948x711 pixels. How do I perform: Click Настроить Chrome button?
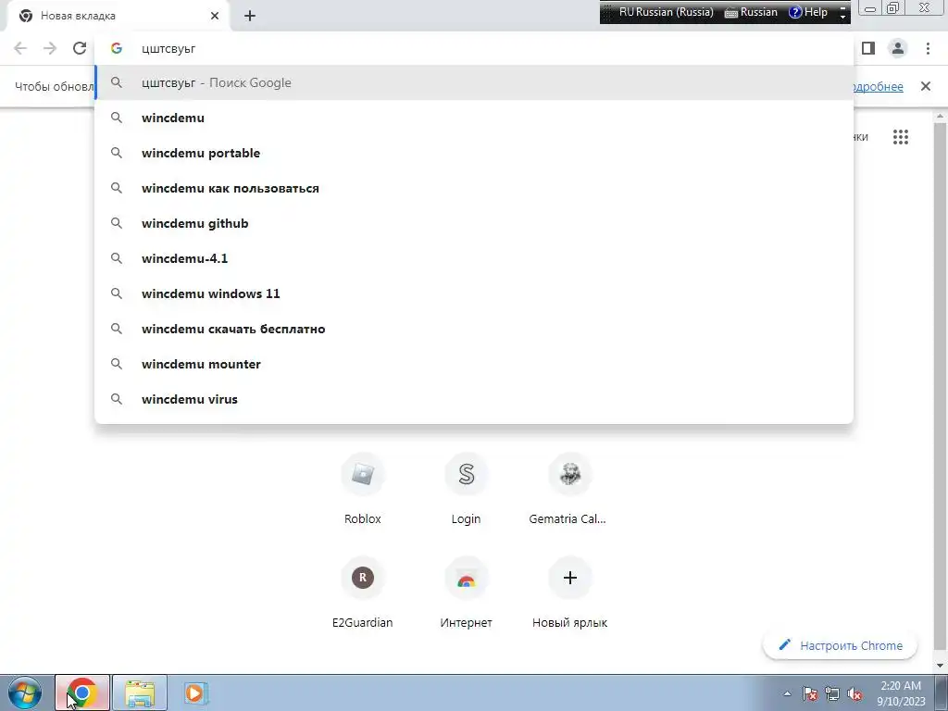pyautogui.click(x=841, y=645)
